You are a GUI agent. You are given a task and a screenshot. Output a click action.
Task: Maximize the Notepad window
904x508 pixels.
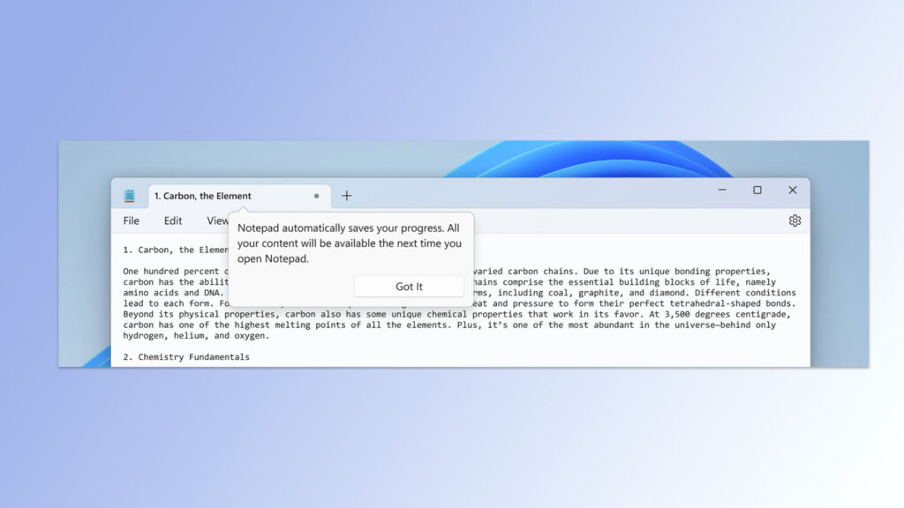click(x=757, y=190)
